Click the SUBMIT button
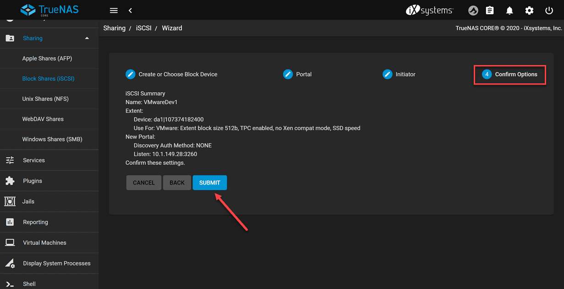Viewport: 564px width, 289px height. (x=210, y=183)
